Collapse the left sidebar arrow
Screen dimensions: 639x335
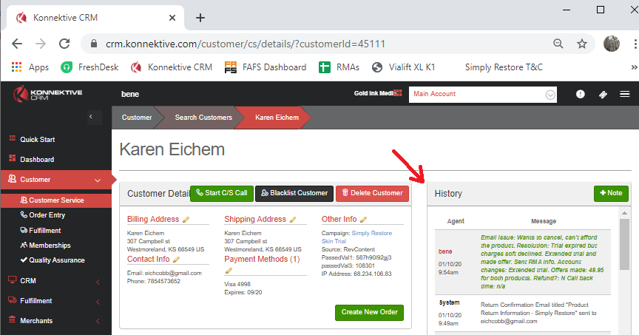(x=89, y=117)
